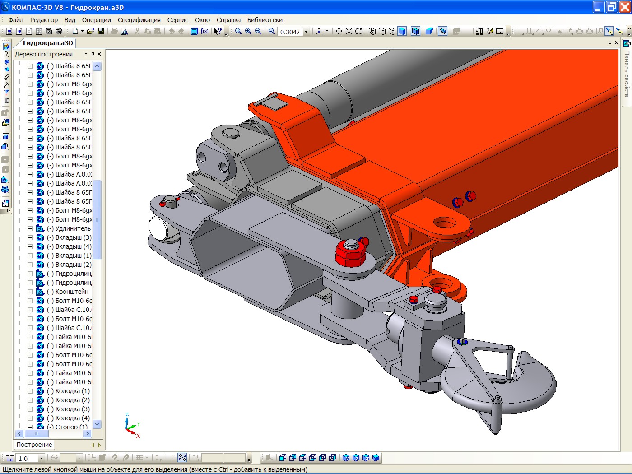Click the tree panel vertical scrollbar thumb
The image size is (632, 474).
pos(97,219)
